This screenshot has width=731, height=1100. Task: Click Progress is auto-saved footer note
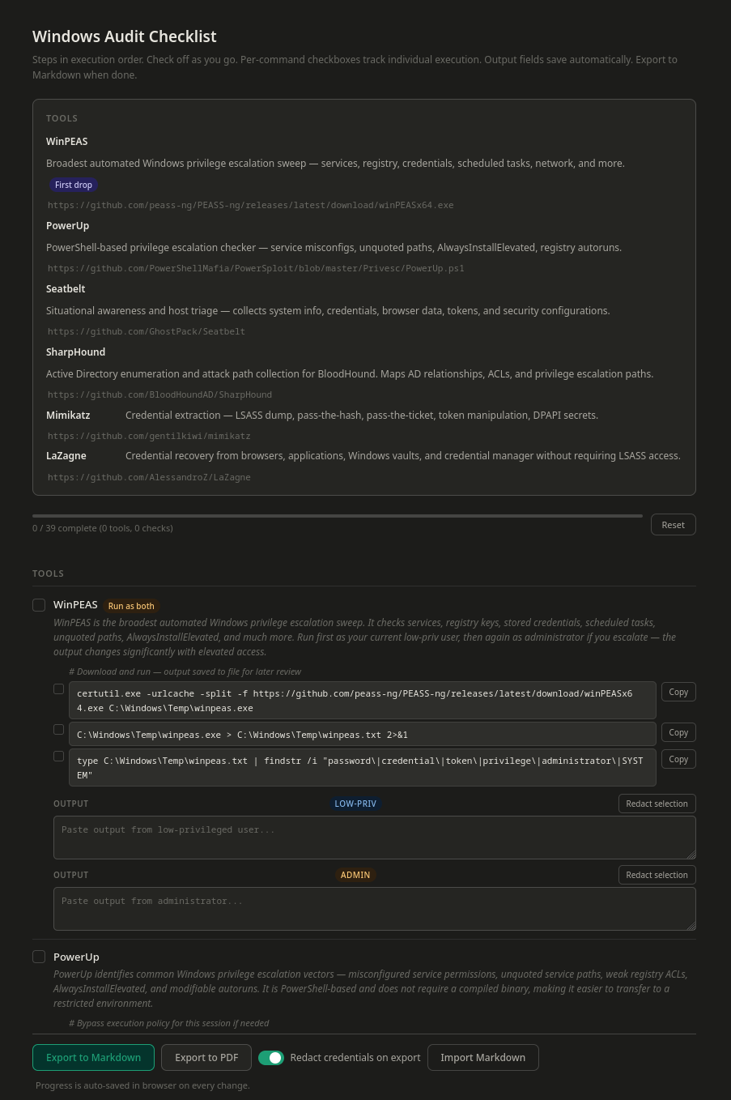pyautogui.click(x=142, y=1085)
